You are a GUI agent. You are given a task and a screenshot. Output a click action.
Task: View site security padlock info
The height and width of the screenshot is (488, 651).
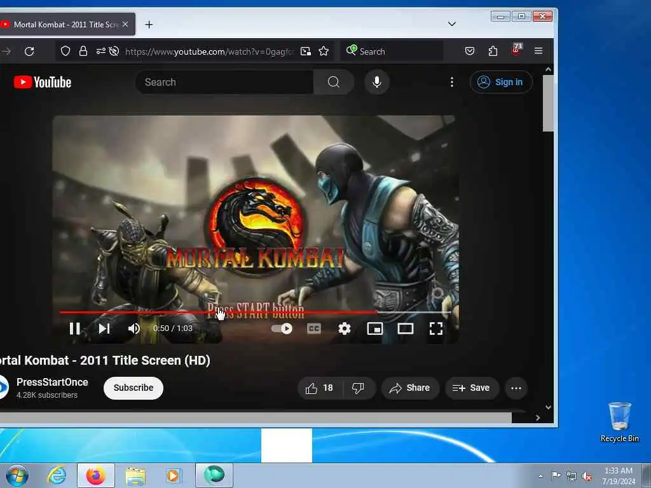pos(83,51)
